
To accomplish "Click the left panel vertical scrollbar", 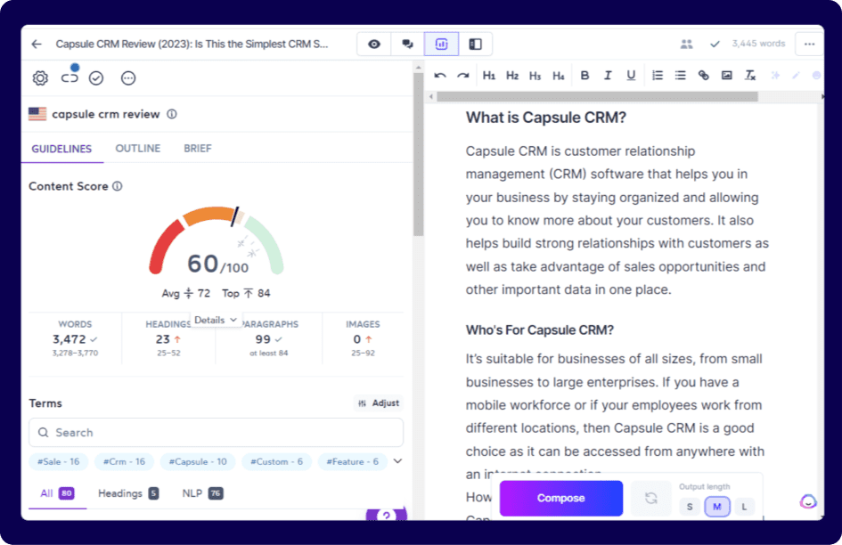I will point(418,155).
